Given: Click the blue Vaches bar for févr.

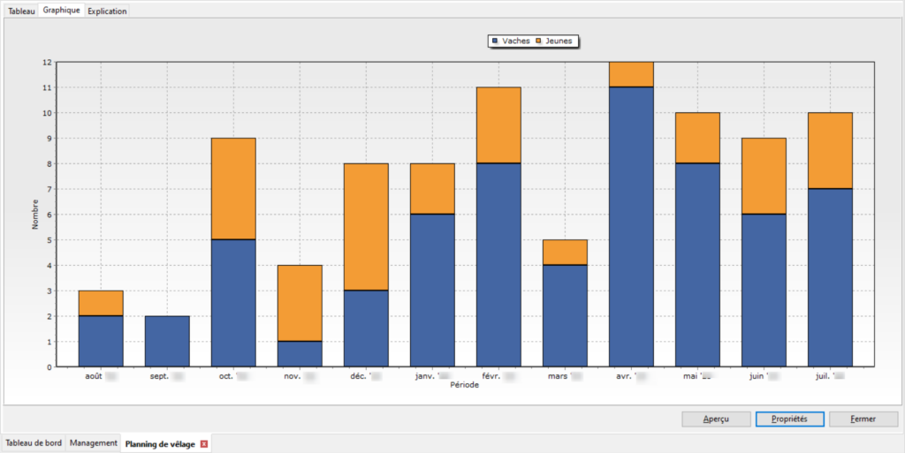Looking at the screenshot, I should click(x=498, y=265).
